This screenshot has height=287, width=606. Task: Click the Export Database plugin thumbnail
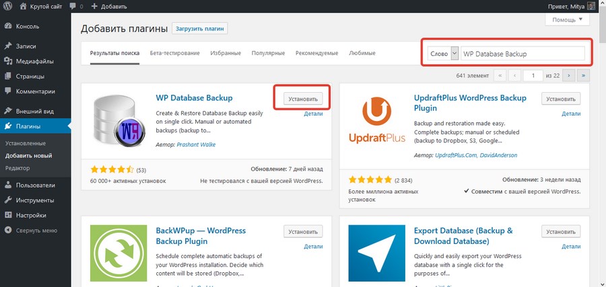(377, 253)
